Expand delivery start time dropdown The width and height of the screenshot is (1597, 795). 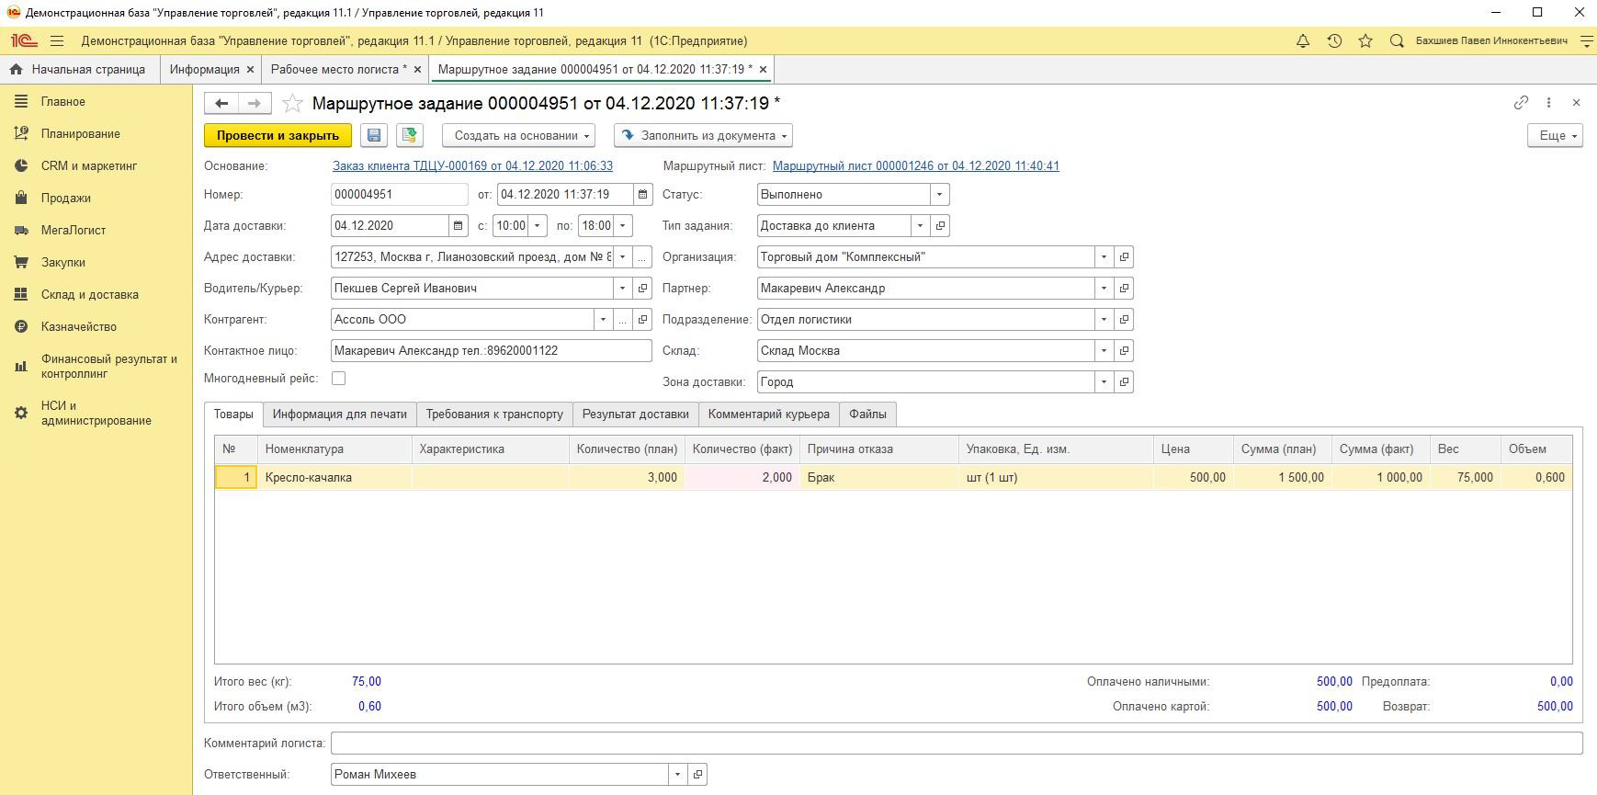click(538, 226)
